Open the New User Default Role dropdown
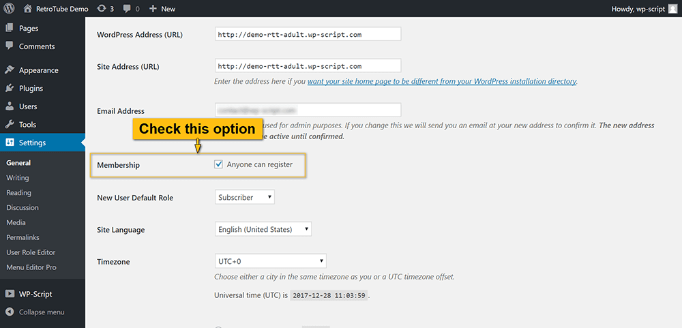This screenshot has height=328, width=682. [x=245, y=197]
